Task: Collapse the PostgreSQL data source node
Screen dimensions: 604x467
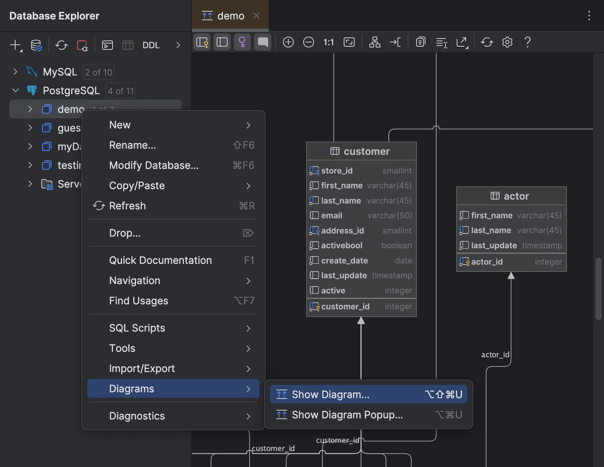Action: (15, 90)
